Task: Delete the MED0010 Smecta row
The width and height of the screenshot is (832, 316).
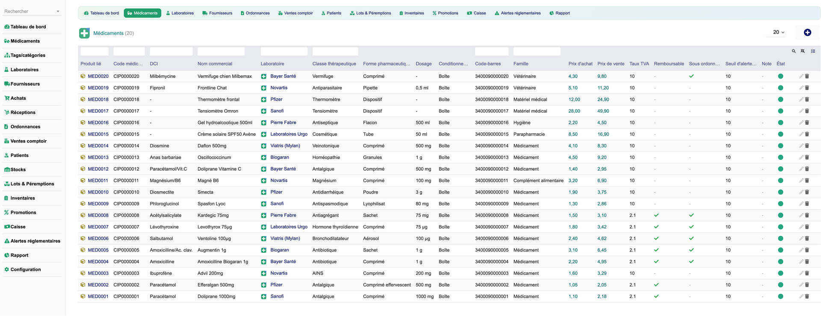Action: coord(807,192)
